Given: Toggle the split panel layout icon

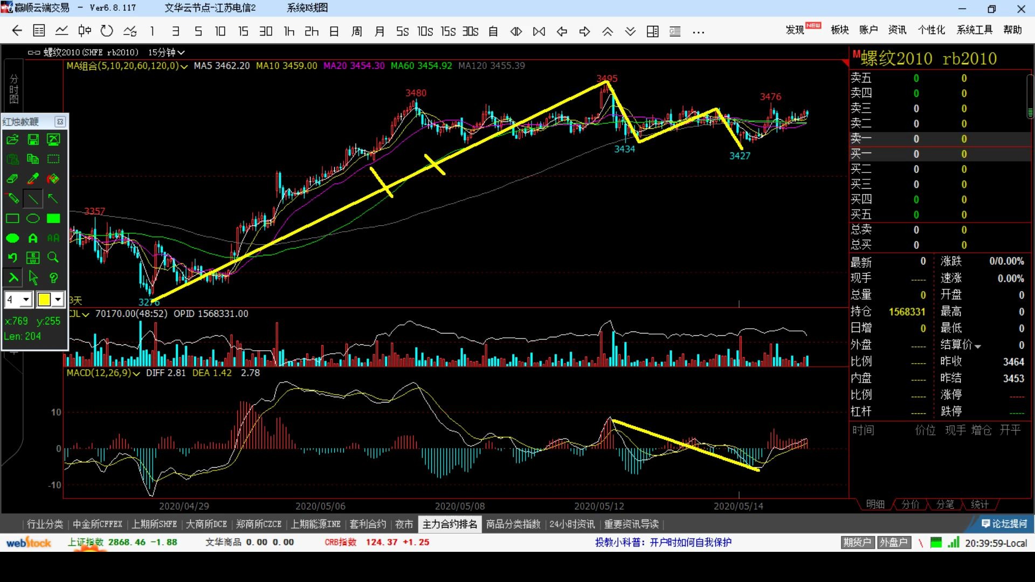Looking at the screenshot, I should [652, 31].
